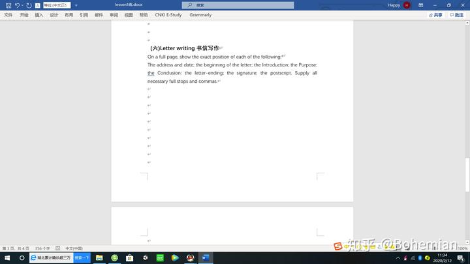The height and width of the screenshot is (264, 470).
Task: Open File Explorer from the taskbar
Action: (99, 257)
